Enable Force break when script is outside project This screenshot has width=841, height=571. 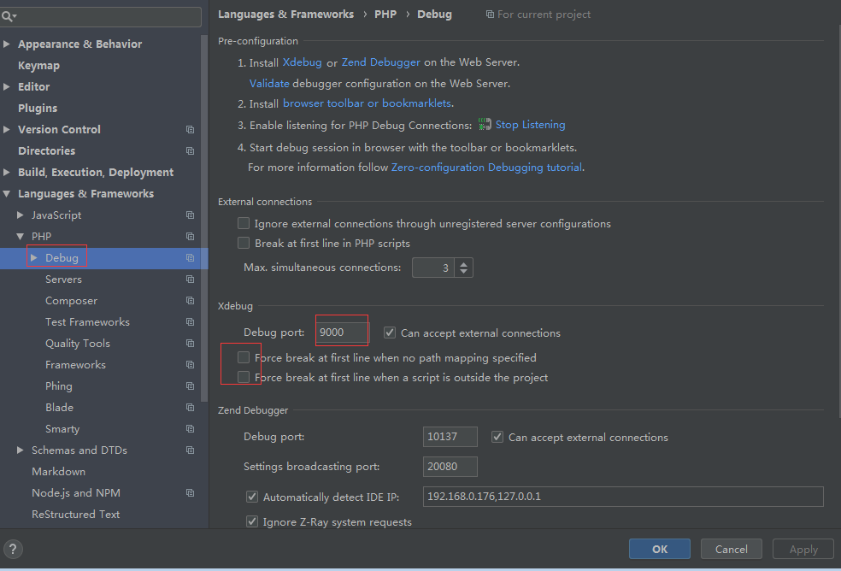[244, 377]
